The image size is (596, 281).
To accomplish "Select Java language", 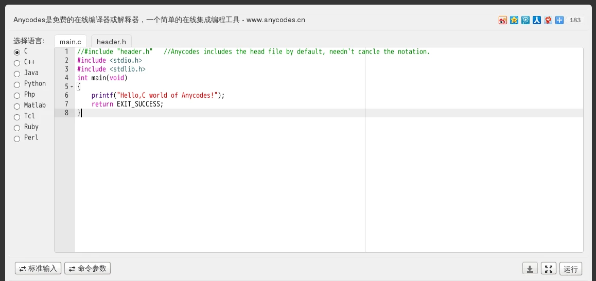I will pyautogui.click(x=16, y=74).
